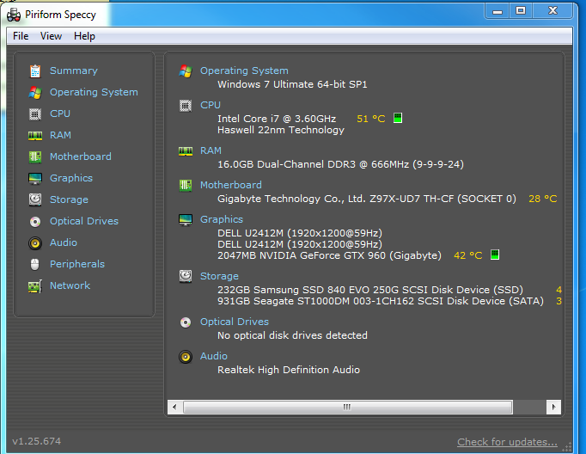Viewport: 586px width, 454px height.
Task: Click the 28 °C motherboard temperature value
Action: (543, 199)
